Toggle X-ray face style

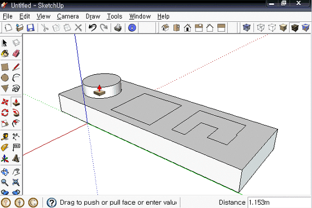pyautogui.click(x=246, y=28)
